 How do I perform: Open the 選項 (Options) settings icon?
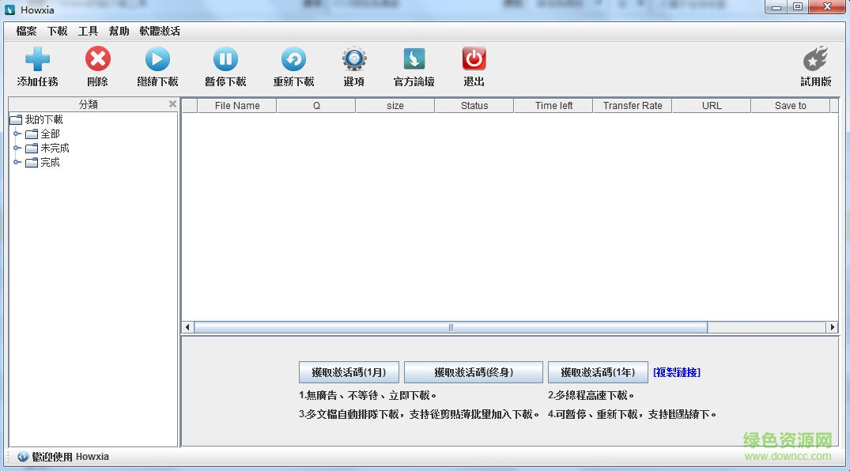coord(353,65)
